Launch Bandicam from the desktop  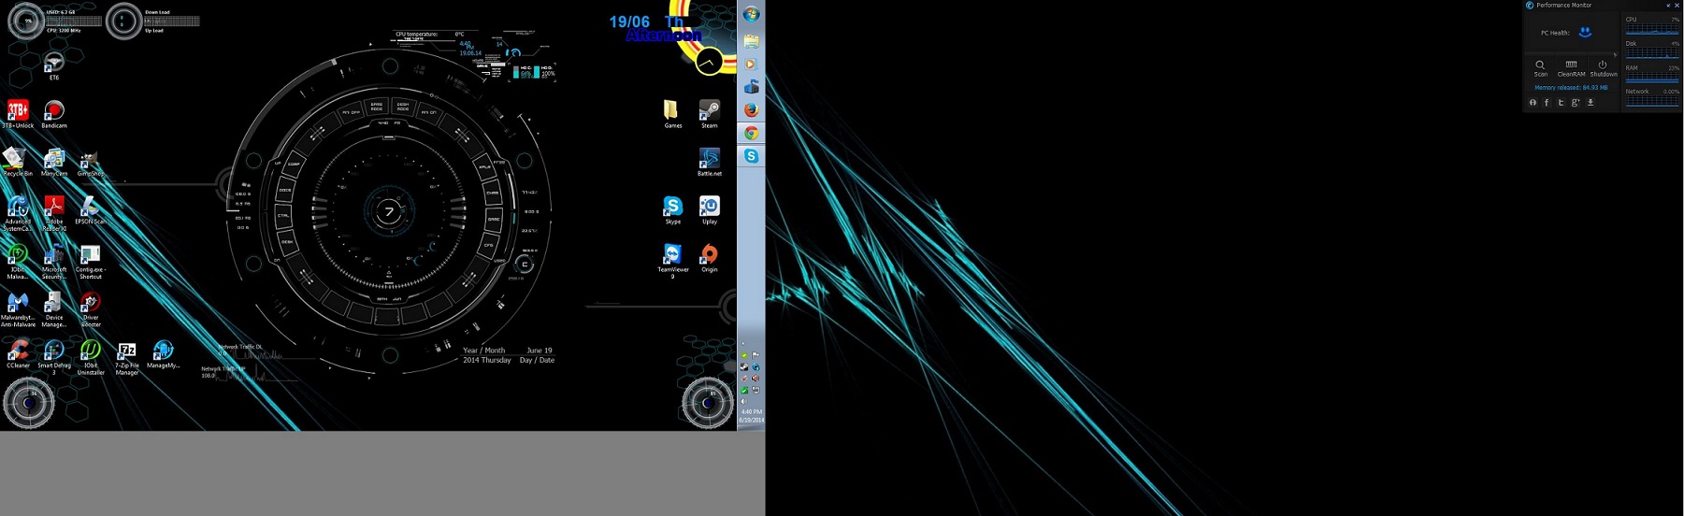54,114
